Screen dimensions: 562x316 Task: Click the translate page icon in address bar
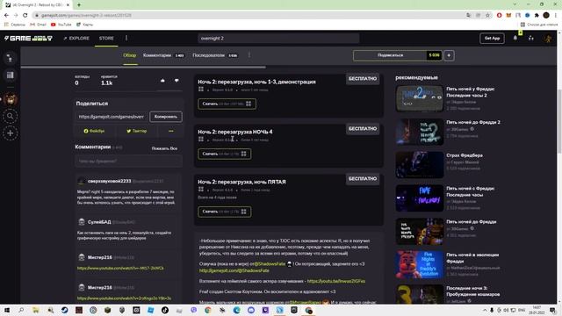pyautogui.click(x=468, y=15)
